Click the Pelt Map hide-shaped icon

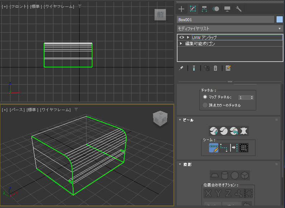coord(244,131)
